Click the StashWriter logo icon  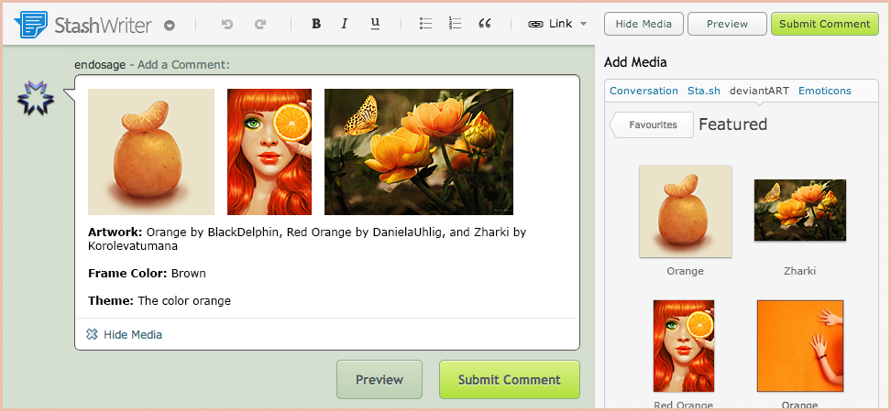click(x=30, y=25)
